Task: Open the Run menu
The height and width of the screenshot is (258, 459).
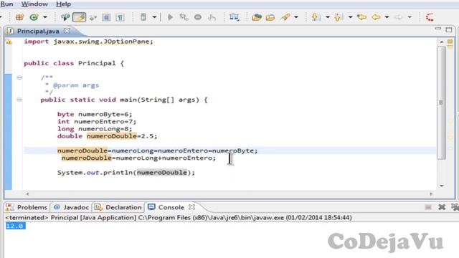Action: click(x=6, y=4)
